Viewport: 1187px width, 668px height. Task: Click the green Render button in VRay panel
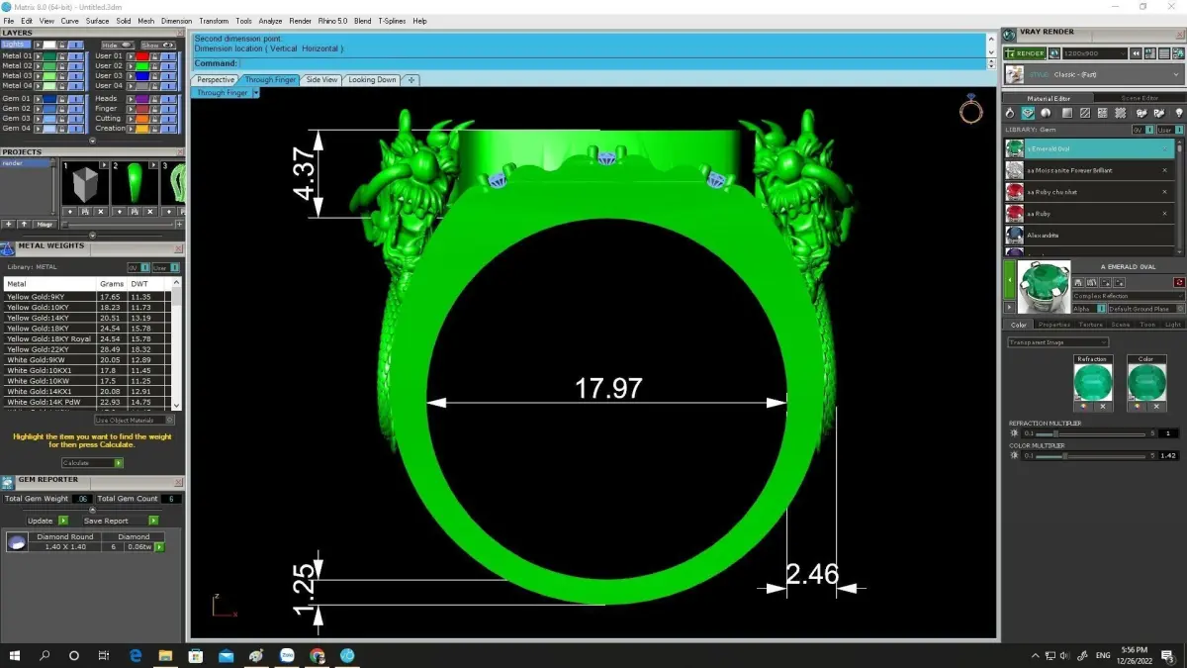(x=1024, y=53)
